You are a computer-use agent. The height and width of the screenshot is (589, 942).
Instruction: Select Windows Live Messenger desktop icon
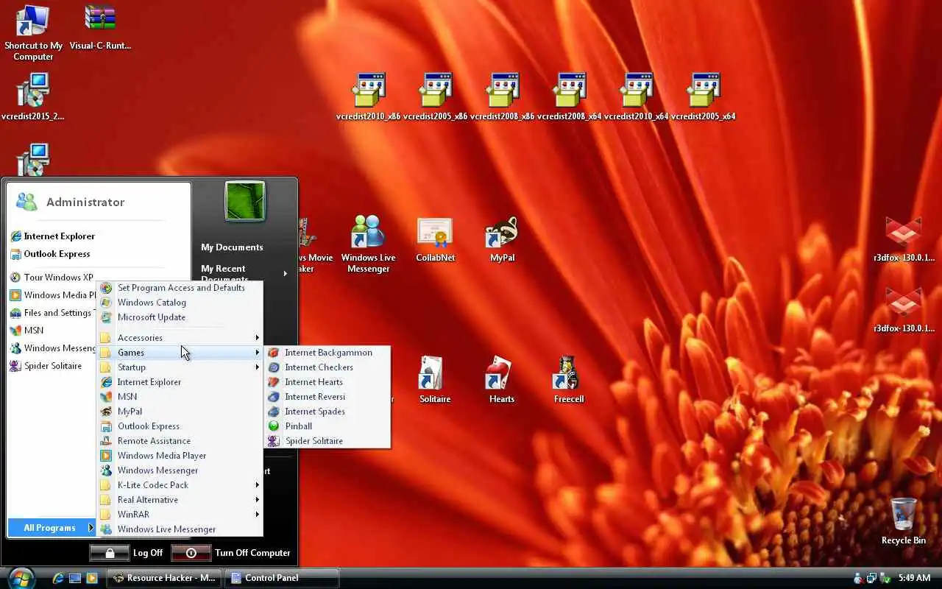(x=368, y=244)
